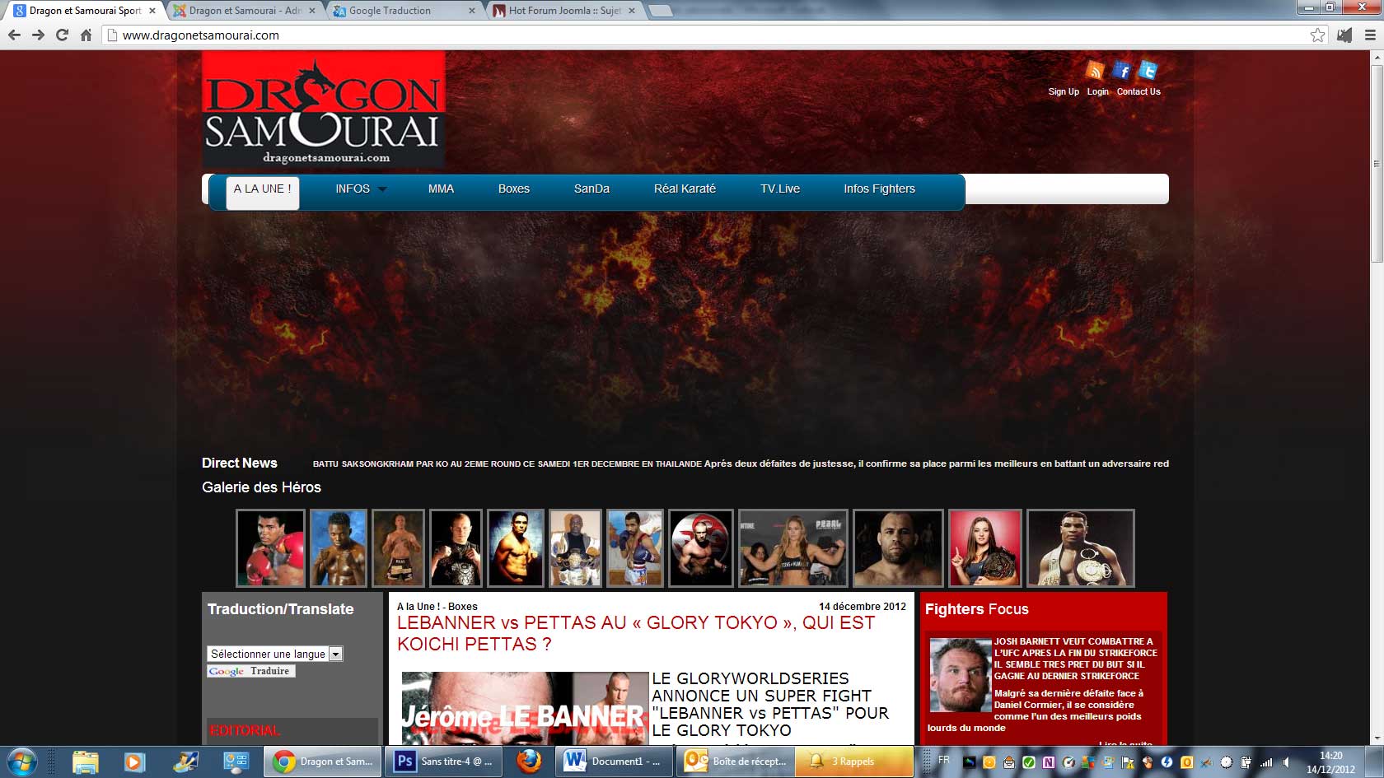Open the SanDa menu item
This screenshot has height=778, width=1384.
(591, 189)
